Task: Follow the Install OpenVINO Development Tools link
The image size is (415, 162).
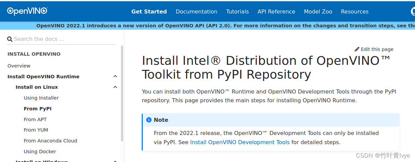Action: tap(240, 142)
